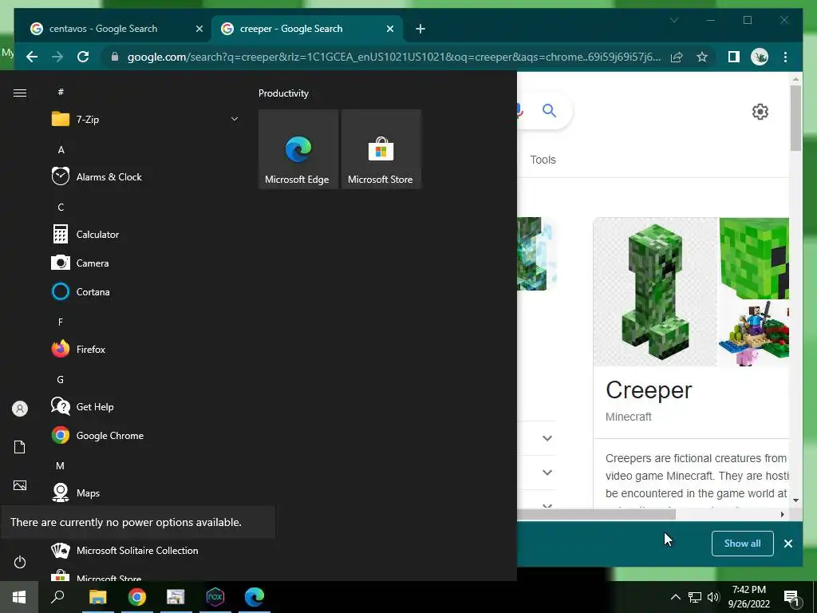Screen dimensions: 817x613
Task: Open the tab search dropdown in Chrome title bar
Action: point(673,20)
